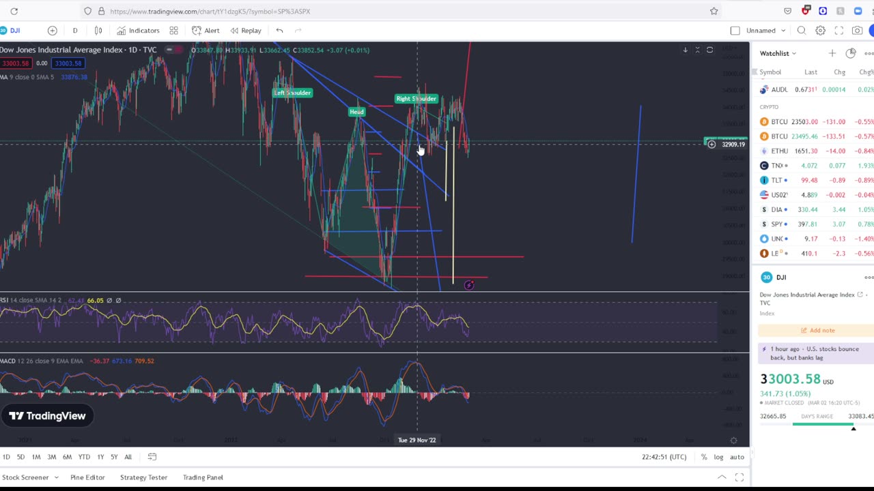Select the Head chart label
This screenshot has height=491, width=874.
pos(356,112)
